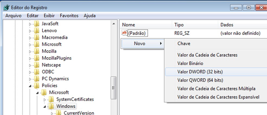Select the Microsoft folder icon above Mozilla
Image resolution: width=267 pixels, height=115 pixels.
click(37, 44)
